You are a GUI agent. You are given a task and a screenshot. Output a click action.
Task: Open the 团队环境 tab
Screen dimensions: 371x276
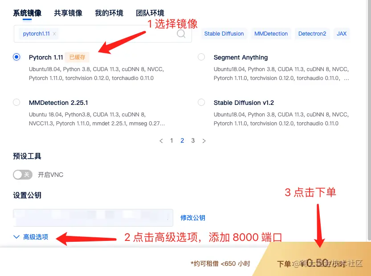click(150, 13)
